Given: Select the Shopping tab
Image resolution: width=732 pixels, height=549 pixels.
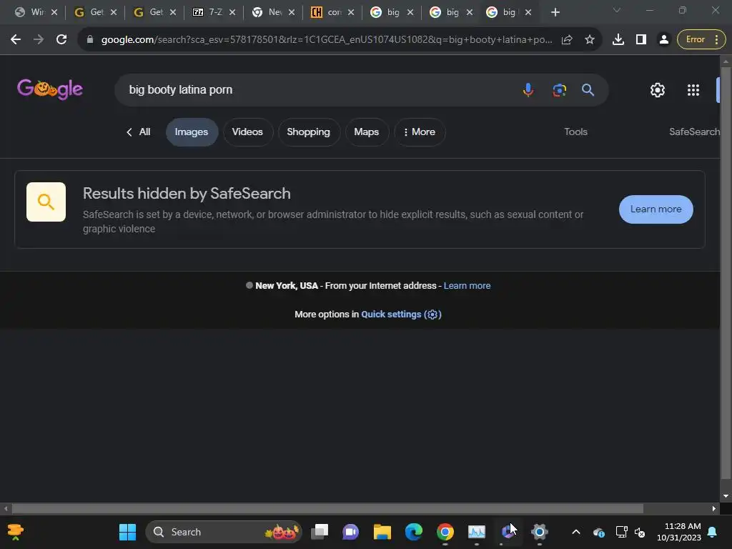Looking at the screenshot, I should [308, 132].
